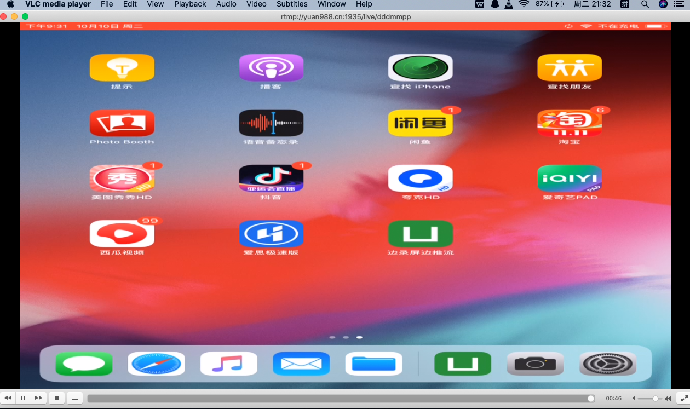Open the Meitu Xiuxiu HD icon
This screenshot has width=690, height=409.
point(122,178)
